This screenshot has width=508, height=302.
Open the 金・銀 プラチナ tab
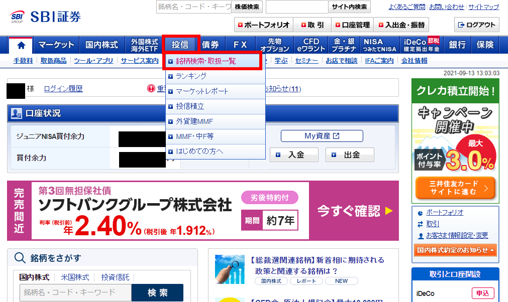(344, 45)
